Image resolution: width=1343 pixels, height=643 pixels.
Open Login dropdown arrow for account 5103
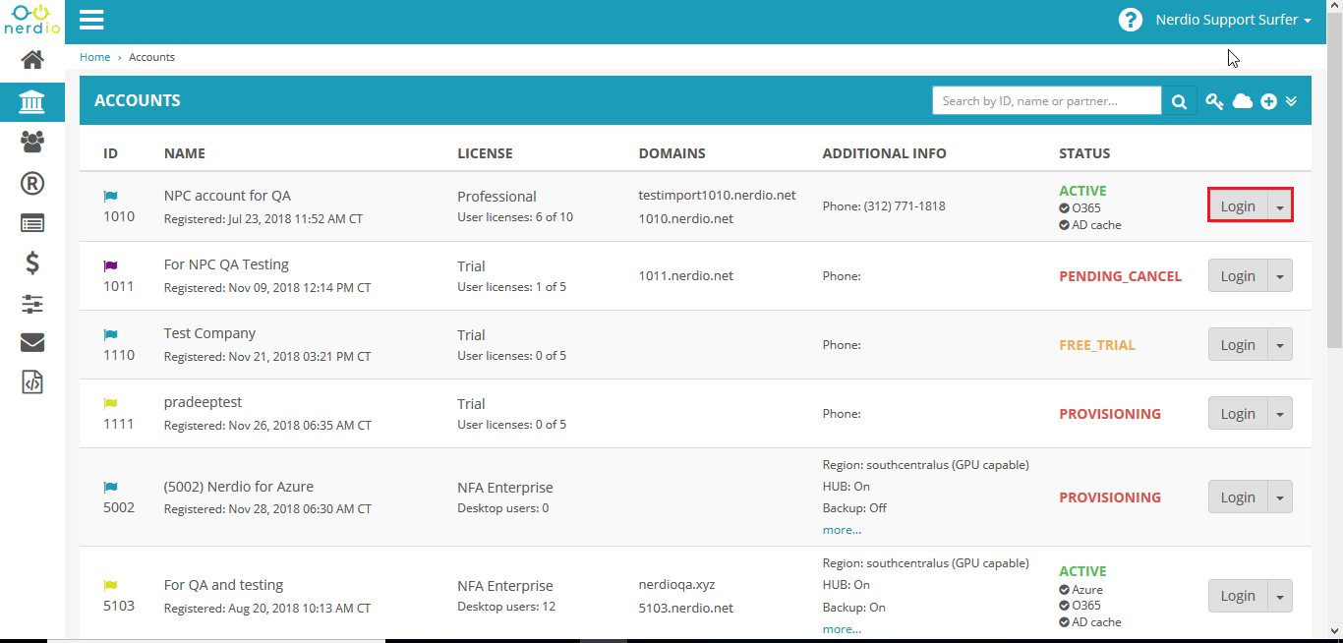[x=1280, y=596]
